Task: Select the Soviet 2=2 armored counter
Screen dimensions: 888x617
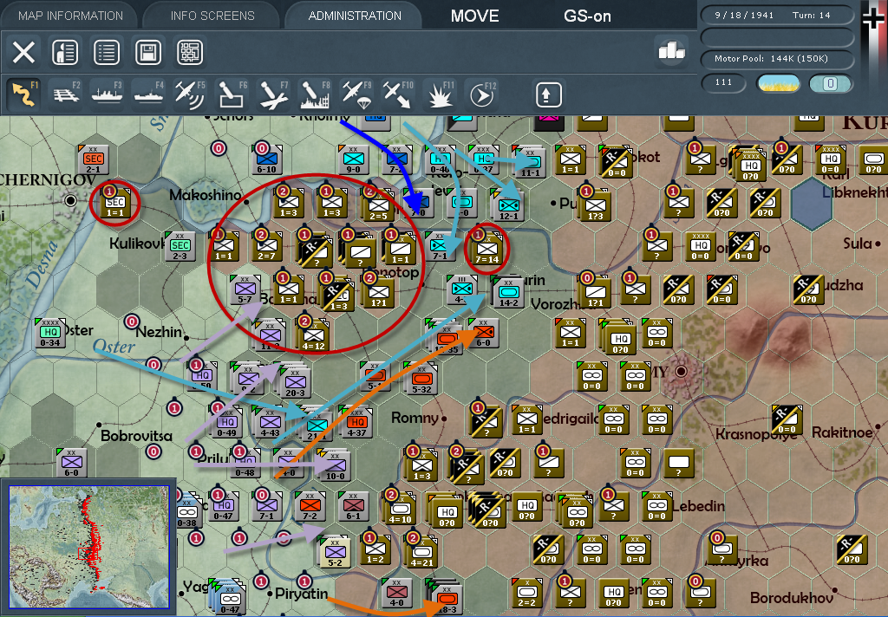Action: pyautogui.click(x=527, y=594)
